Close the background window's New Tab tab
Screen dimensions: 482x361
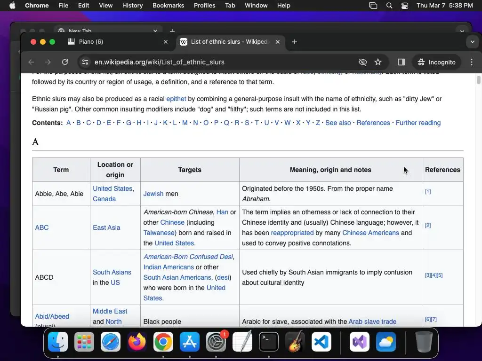pos(155,31)
